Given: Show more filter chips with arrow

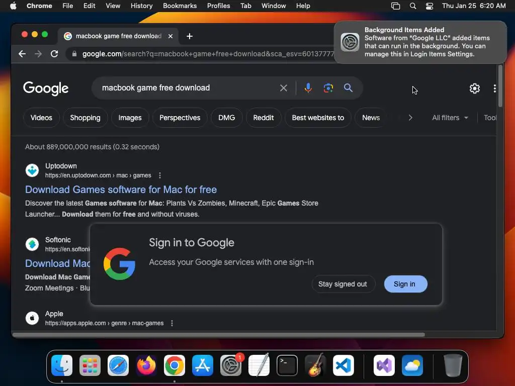Looking at the screenshot, I should click(x=410, y=118).
